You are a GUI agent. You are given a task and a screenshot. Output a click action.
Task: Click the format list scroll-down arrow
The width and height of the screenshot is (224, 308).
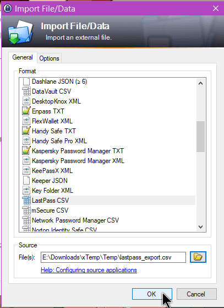(x=200, y=227)
